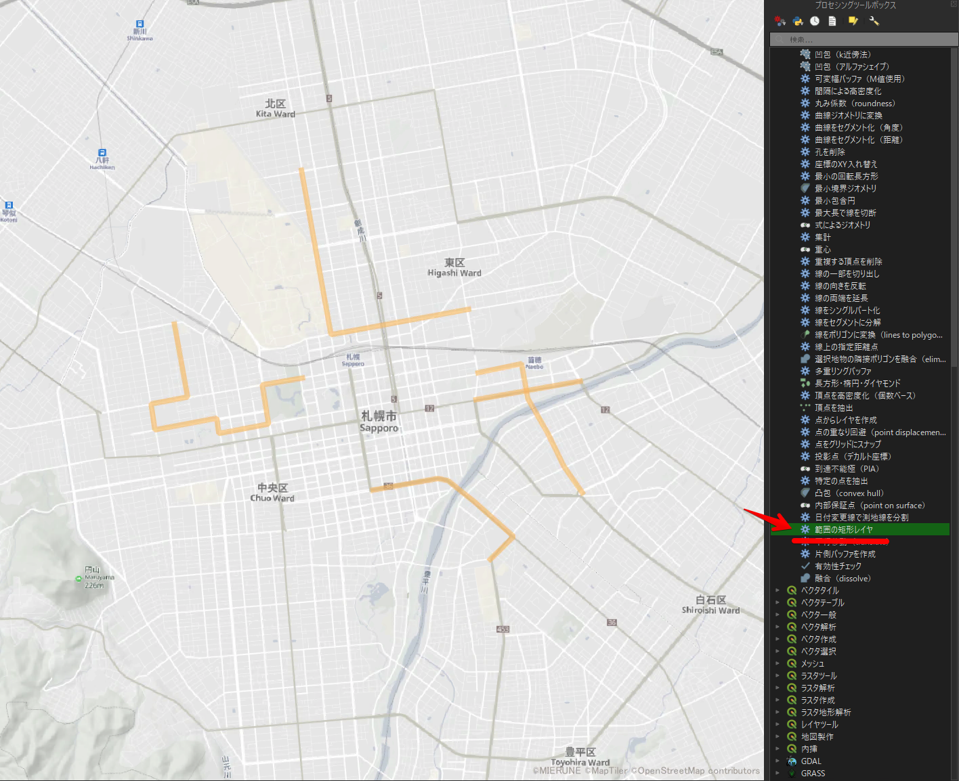This screenshot has width=959, height=781.
Task: Select 線の向きを反転
Action: [x=840, y=286]
